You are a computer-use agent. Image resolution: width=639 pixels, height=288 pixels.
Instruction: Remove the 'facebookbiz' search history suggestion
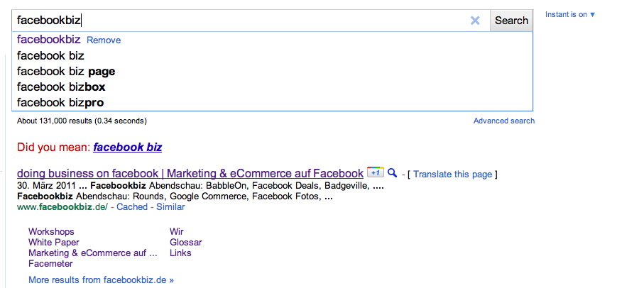pyautogui.click(x=104, y=40)
